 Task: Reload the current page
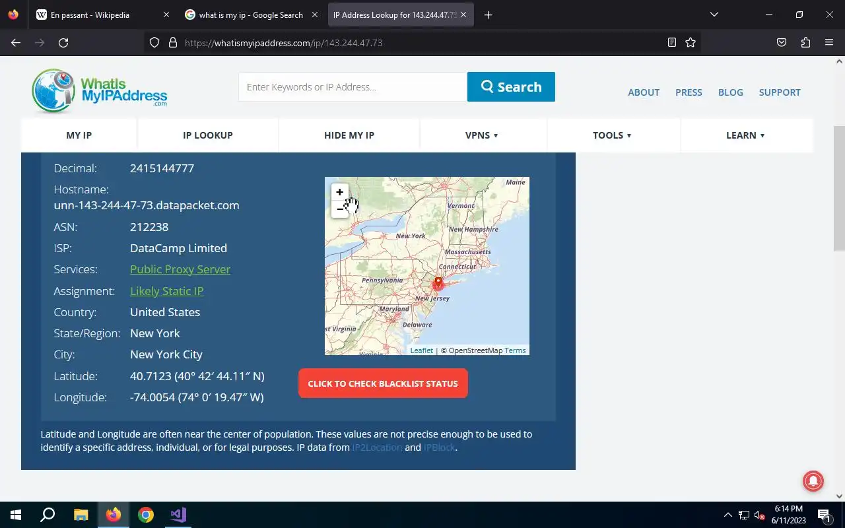(63, 42)
